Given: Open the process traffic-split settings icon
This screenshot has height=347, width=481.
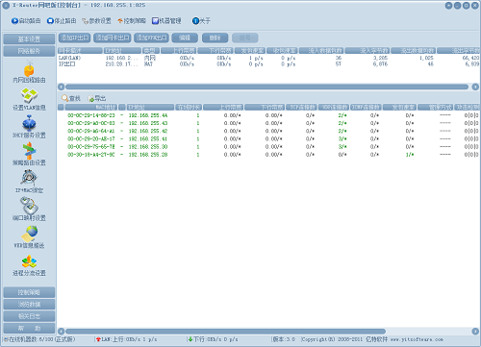Looking at the screenshot, I should (x=29, y=261).
